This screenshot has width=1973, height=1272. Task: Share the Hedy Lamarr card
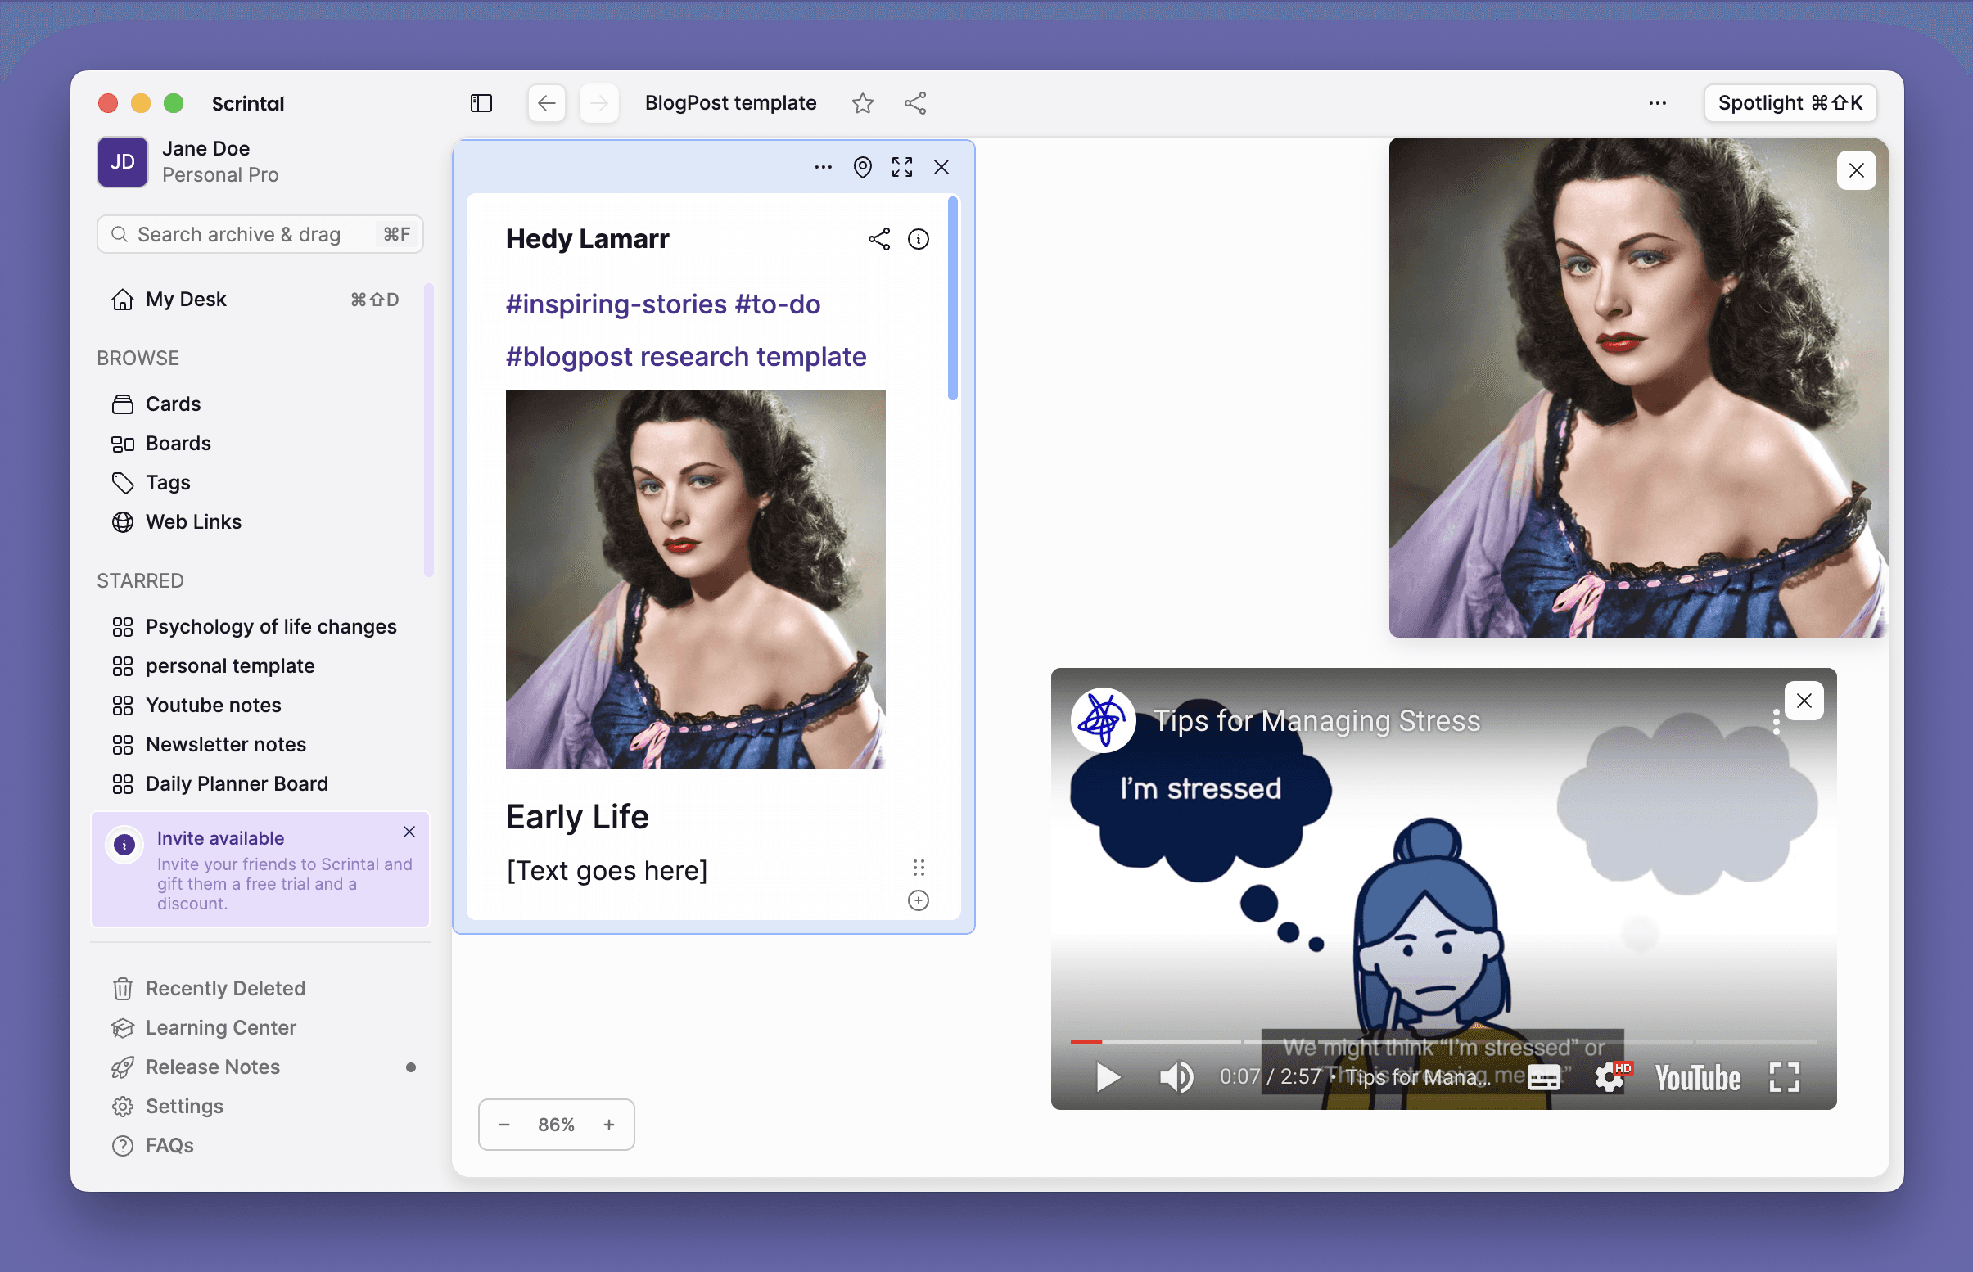tap(878, 240)
